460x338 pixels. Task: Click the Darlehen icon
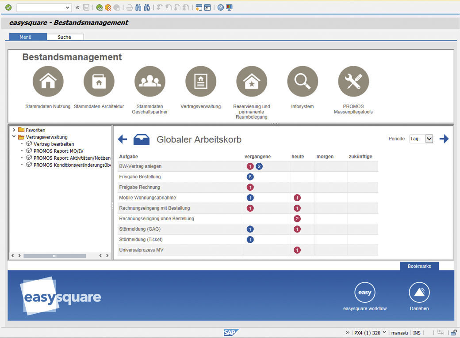click(x=419, y=292)
